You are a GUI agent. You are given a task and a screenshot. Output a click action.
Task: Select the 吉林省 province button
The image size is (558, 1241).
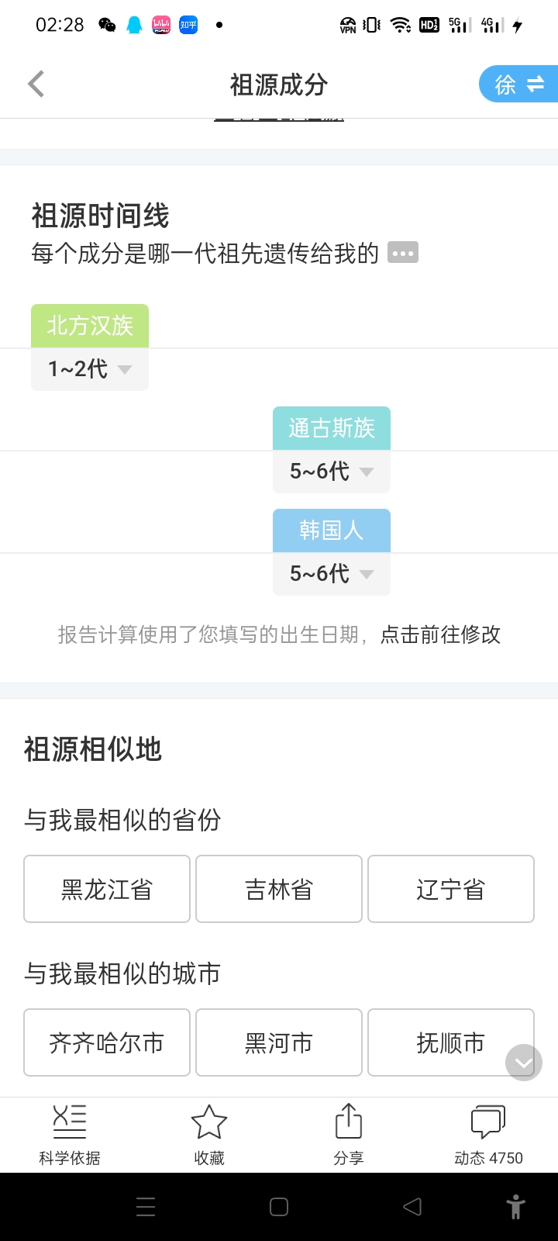[x=279, y=889]
